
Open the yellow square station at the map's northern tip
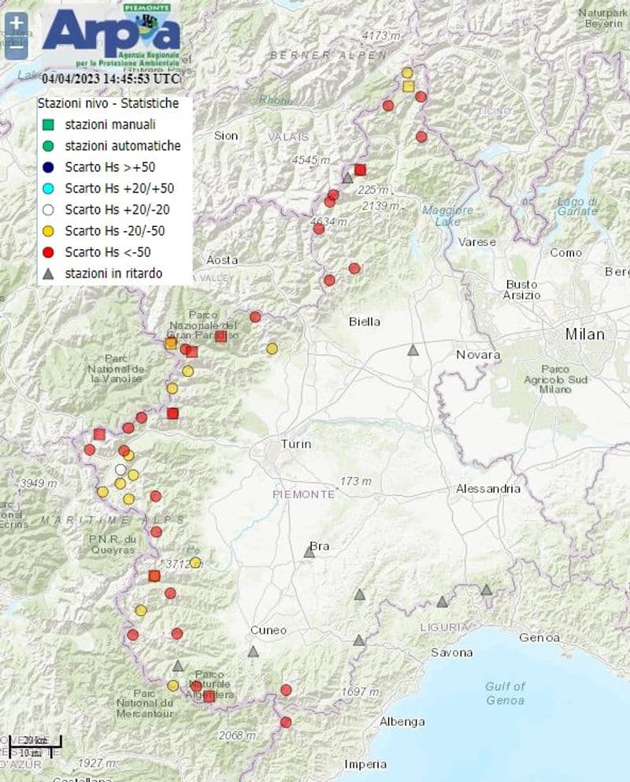[x=408, y=85]
